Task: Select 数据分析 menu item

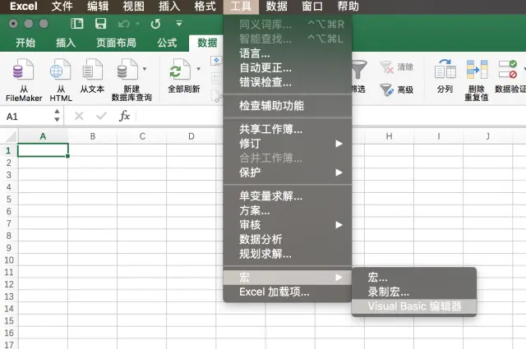Action: click(288, 239)
